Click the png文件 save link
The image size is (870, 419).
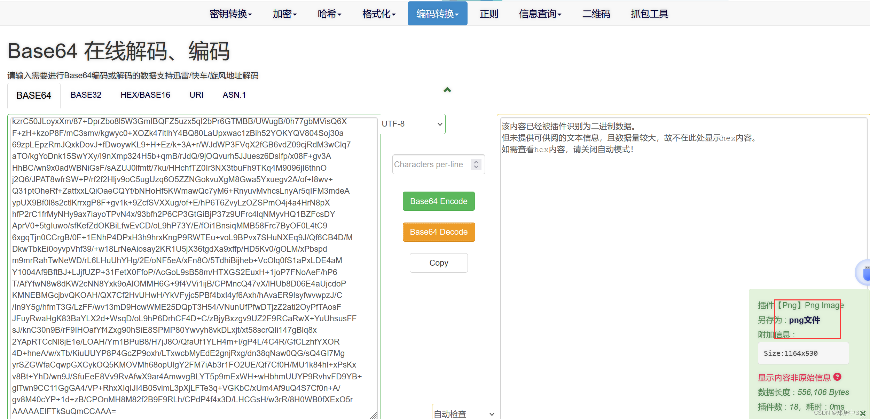pos(805,320)
